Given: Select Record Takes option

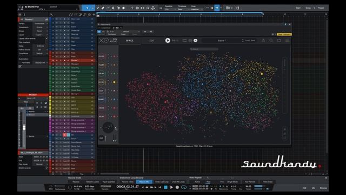Looking at the screenshot, I should click(x=128, y=182).
